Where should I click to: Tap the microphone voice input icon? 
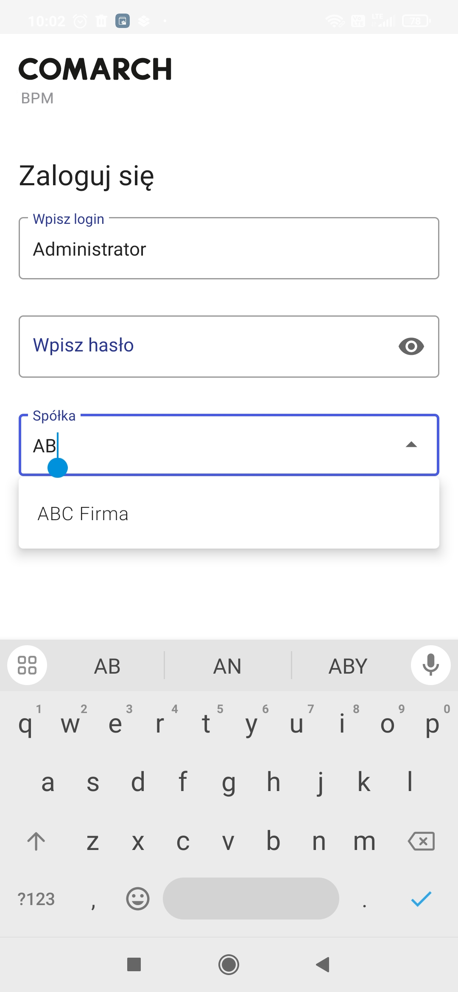[x=430, y=665]
